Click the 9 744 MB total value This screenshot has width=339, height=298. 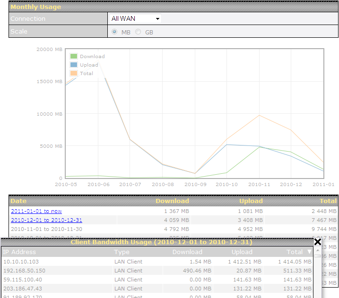pos(324,229)
